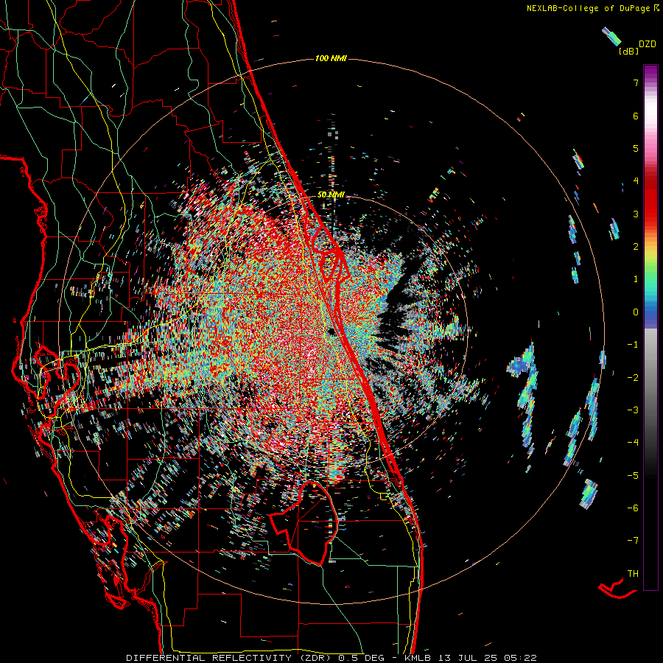Click the -3 value on the color scale

[633, 410]
